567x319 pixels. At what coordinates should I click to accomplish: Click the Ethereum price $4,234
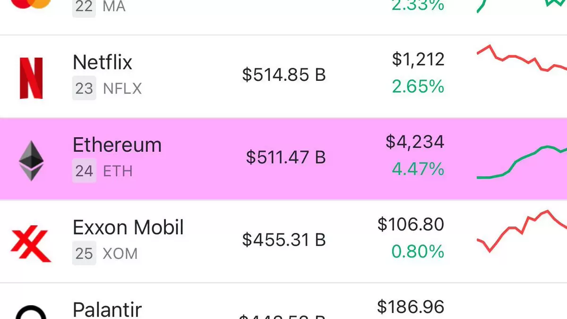(x=415, y=142)
